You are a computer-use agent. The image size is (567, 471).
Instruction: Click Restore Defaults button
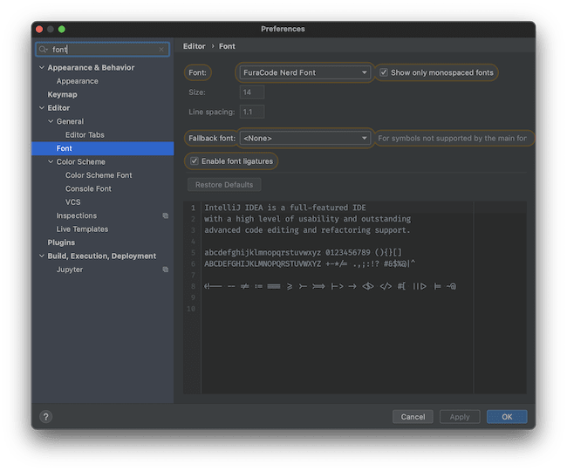point(224,185)
